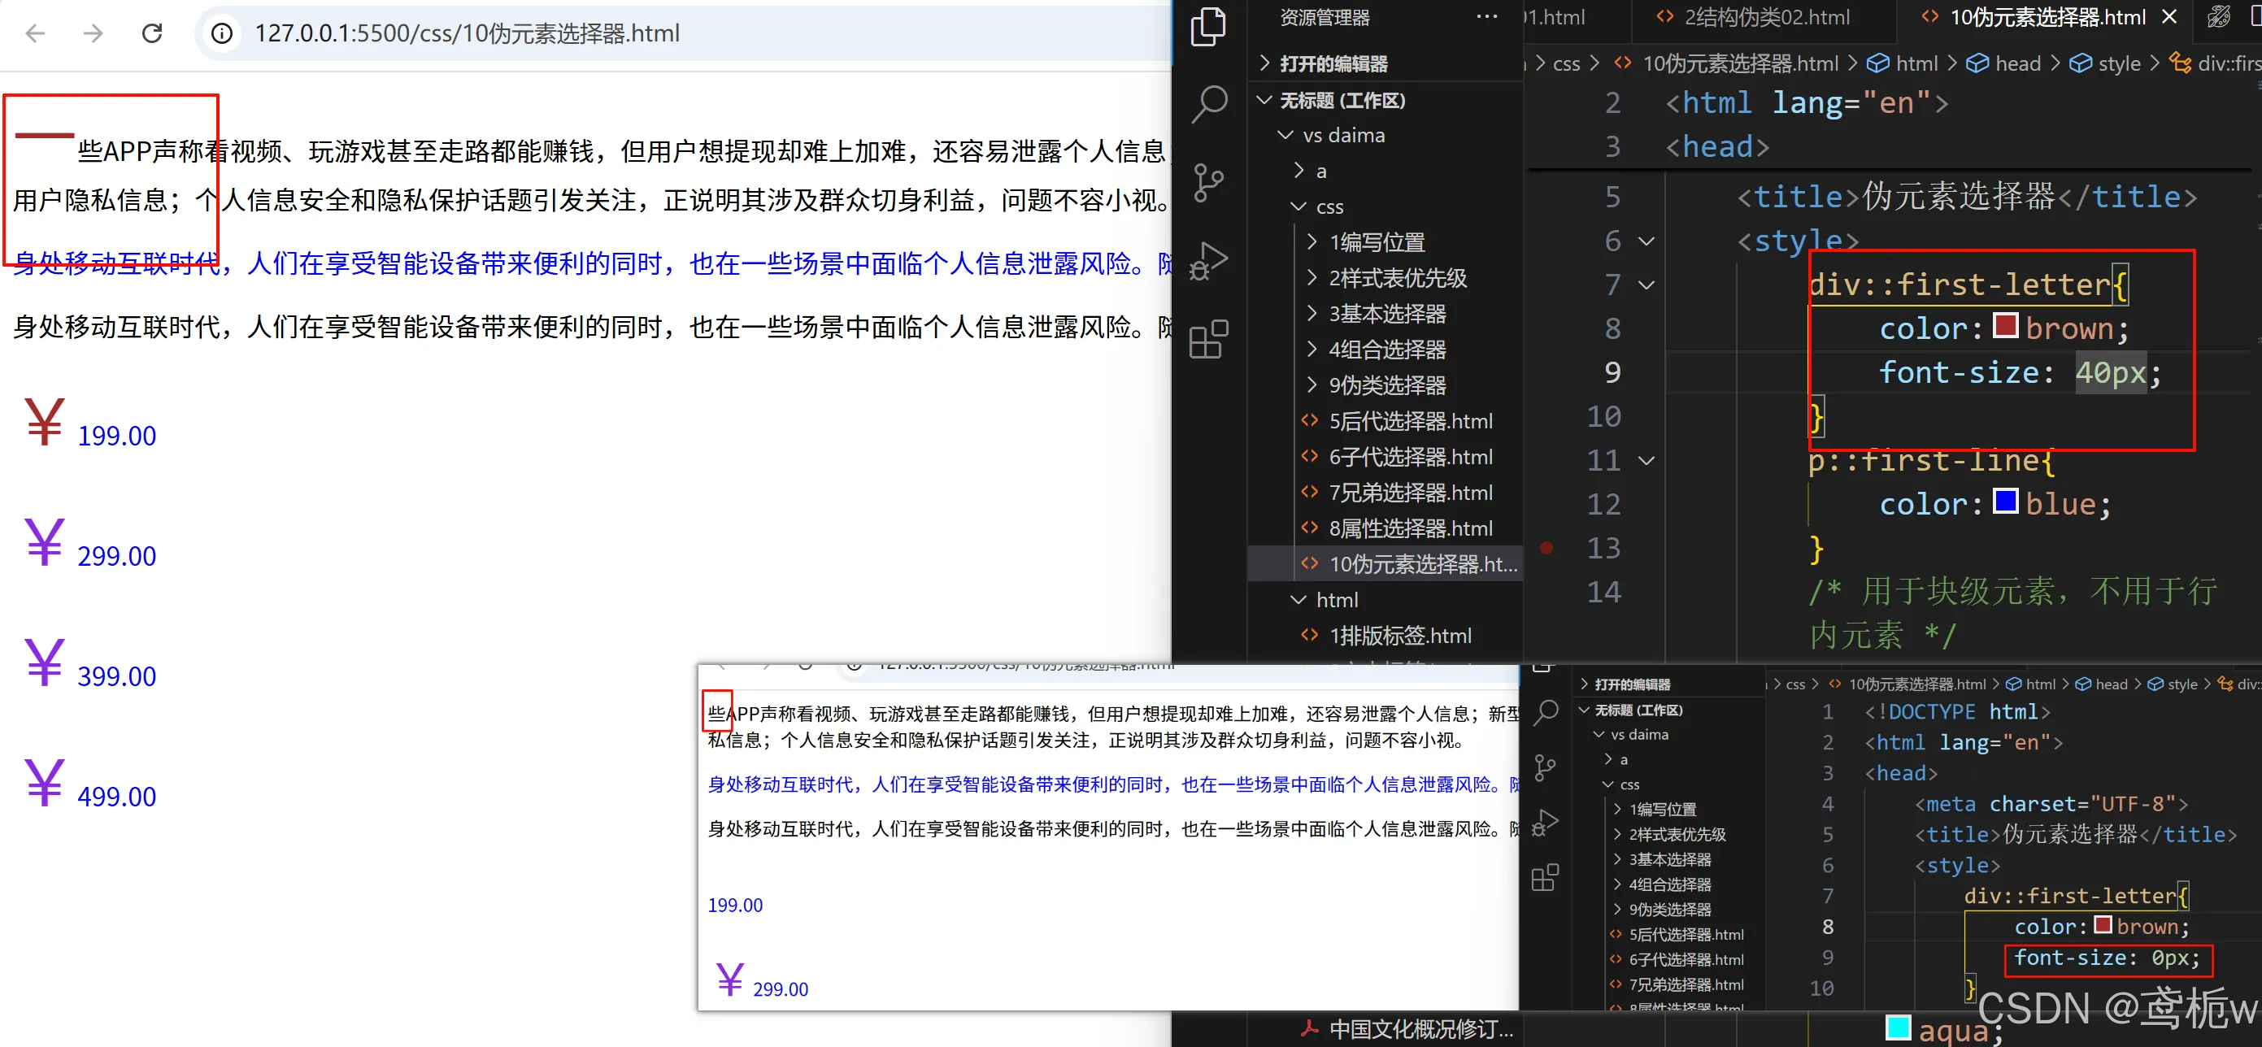Open the Extensions icon

[x=1209, y=339]
